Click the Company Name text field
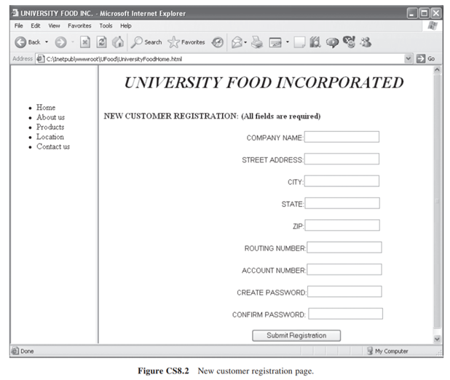Screen dimensions: 450x380 click(x=342, y=137)
